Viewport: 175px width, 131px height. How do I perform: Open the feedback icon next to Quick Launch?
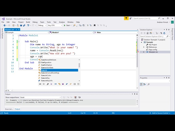click(131, 18)
